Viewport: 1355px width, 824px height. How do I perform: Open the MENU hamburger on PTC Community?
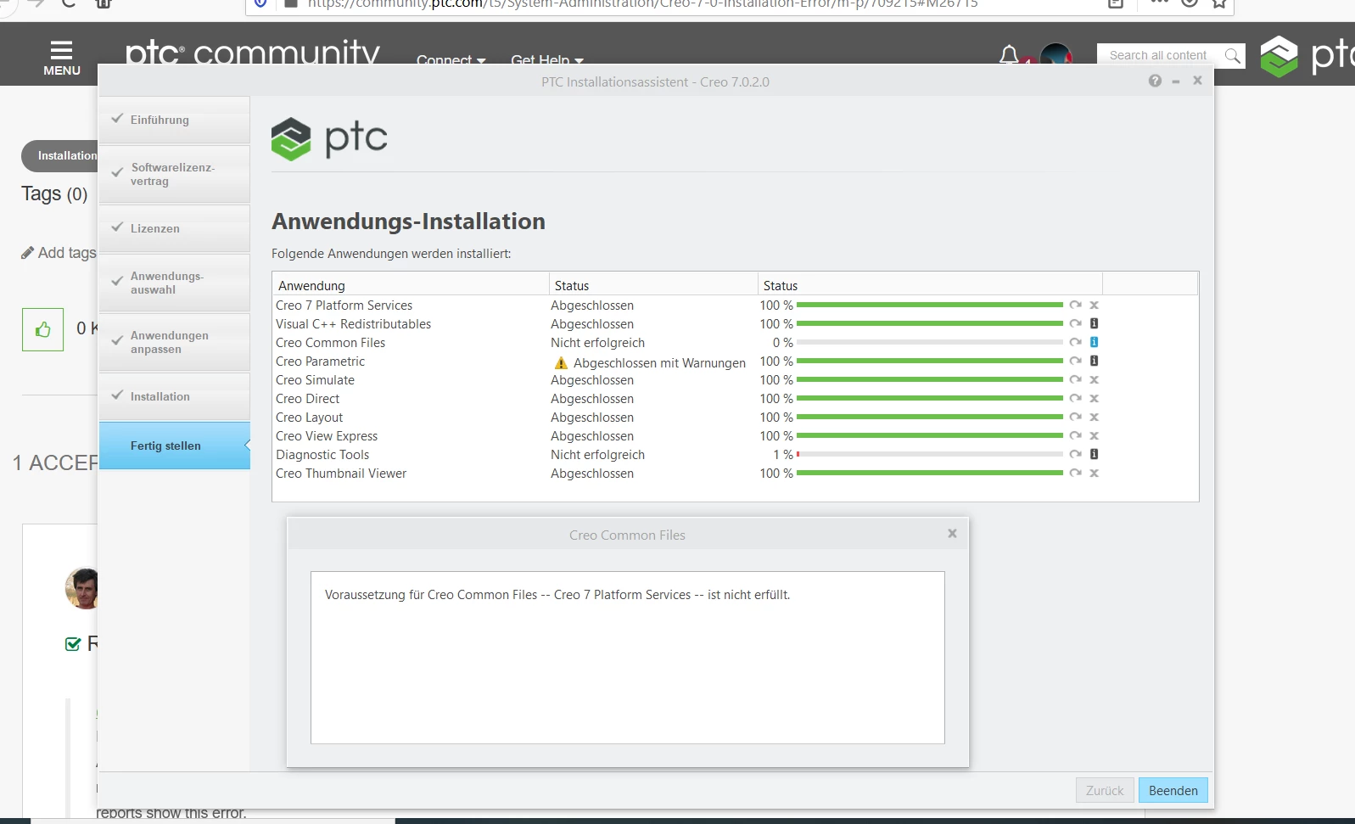click(62, 58)
